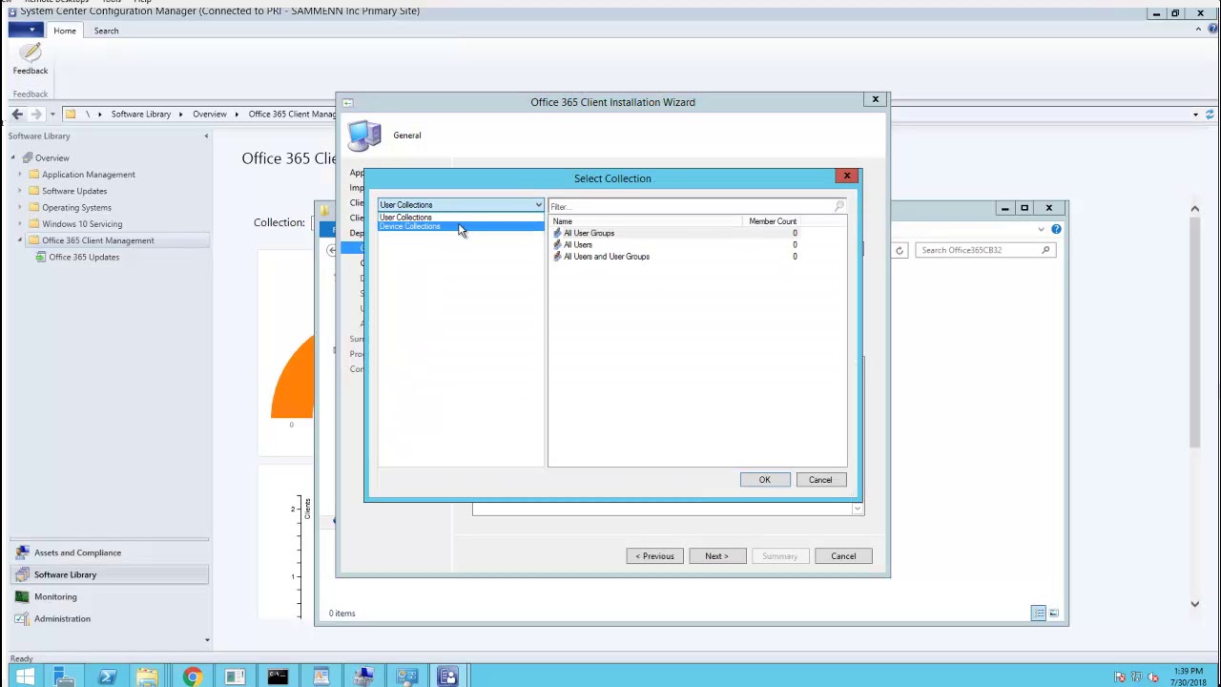Click the refresh icon at the breadcrumb bar end

tap(1210, 114)
